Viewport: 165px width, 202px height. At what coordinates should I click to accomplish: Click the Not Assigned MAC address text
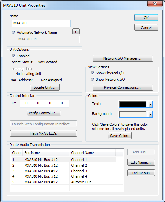(x=52, y=80)
